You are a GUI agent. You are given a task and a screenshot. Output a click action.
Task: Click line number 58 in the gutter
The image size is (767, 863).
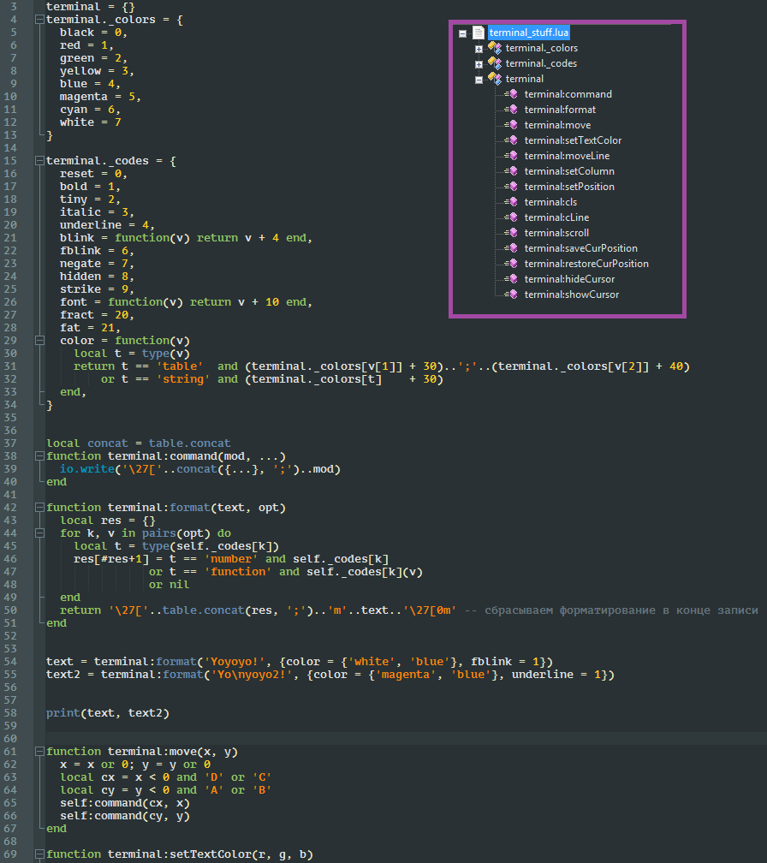[x=15, y=713]
